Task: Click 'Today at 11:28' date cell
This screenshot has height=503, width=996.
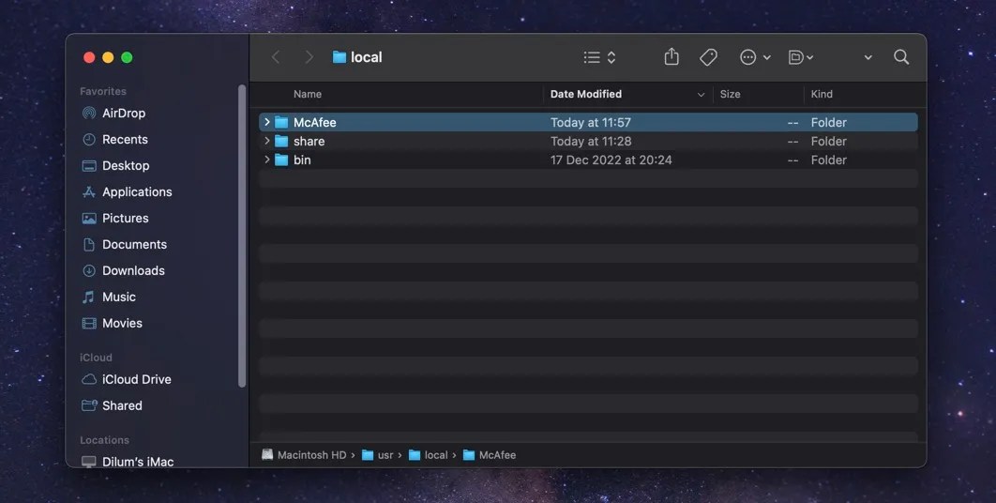Action: (591, 141)
